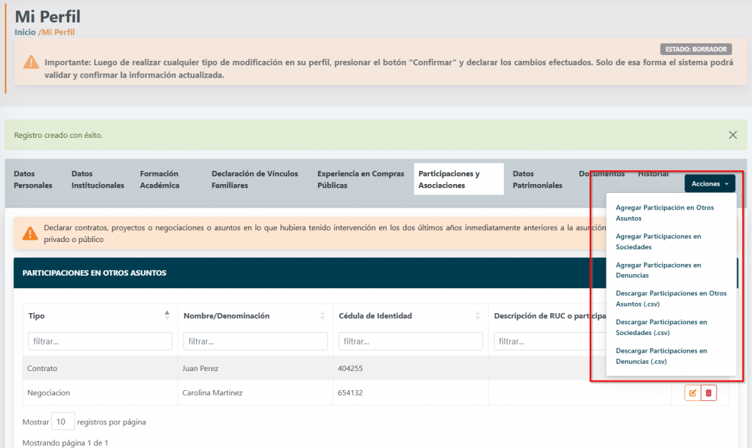Switch to Formación Académica tab
The height and width of the screenshot is (448, 752).
159,180
